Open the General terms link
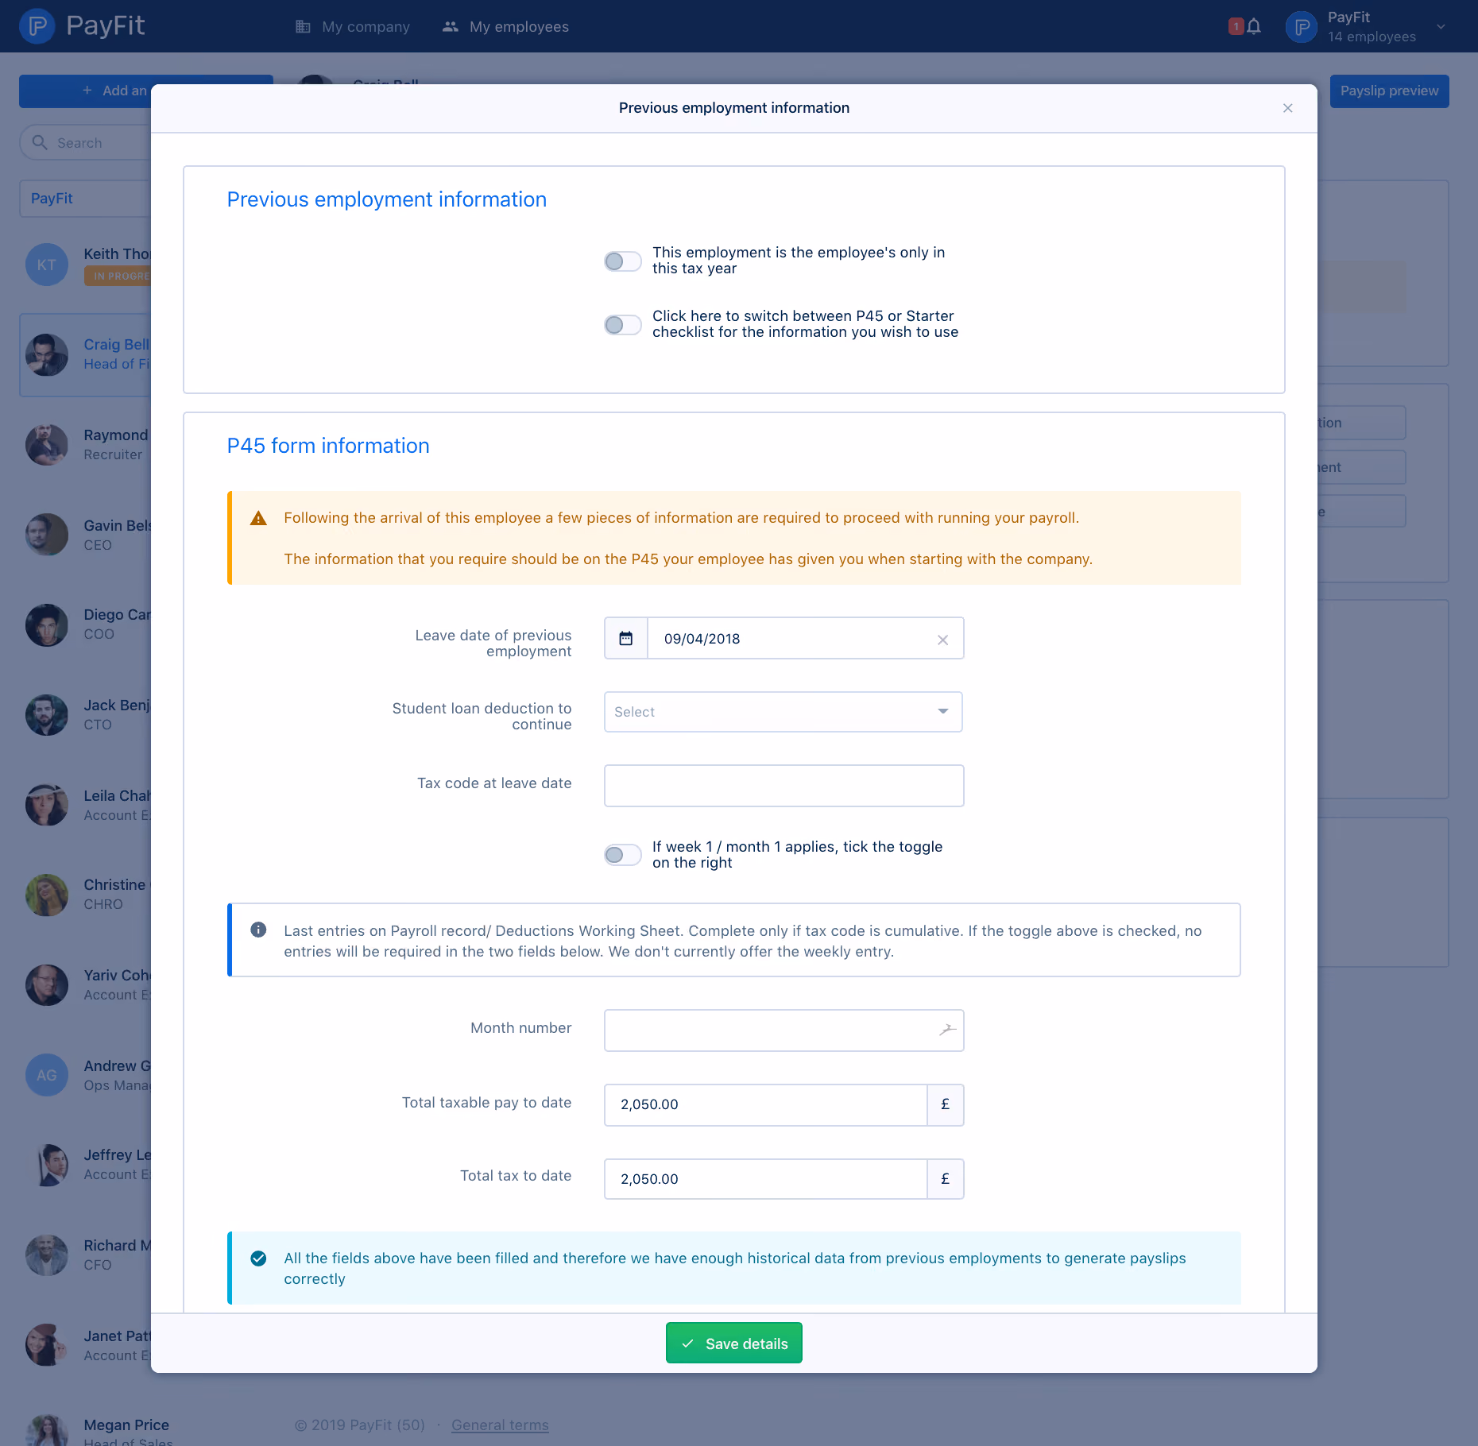Image resolution: width=1478 pixels, height=1446 pixels. (x=500, y=1425)
